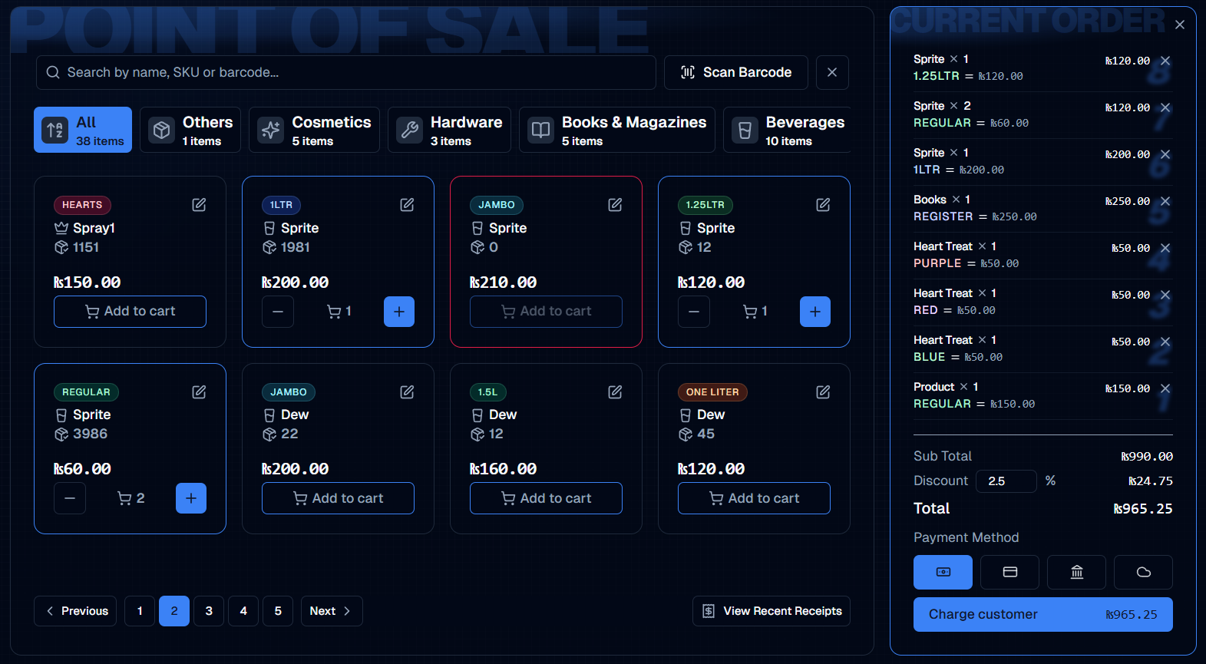Edit the Sprite REGULAR product card
The height and width of the screenshot is (664, 1206).
click(x=199, y=392)
